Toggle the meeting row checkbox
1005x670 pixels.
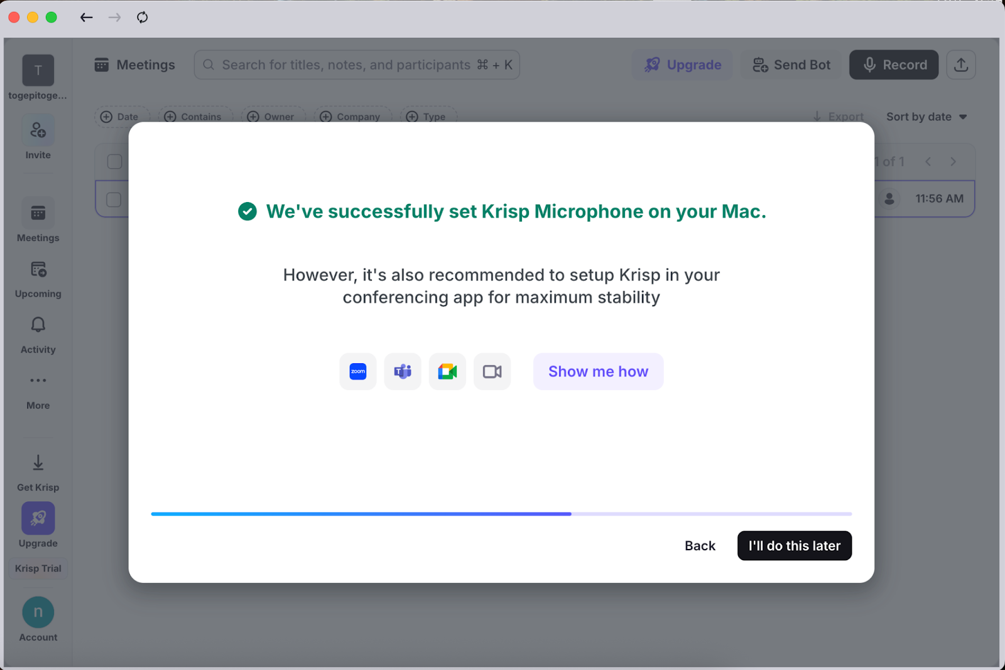pyautogui.click(x=114, y=199)
